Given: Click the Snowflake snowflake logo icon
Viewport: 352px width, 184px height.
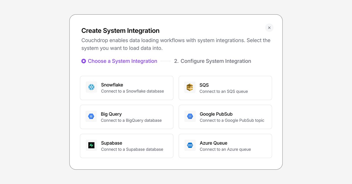Looking at the screenshot, I should 91,87.
